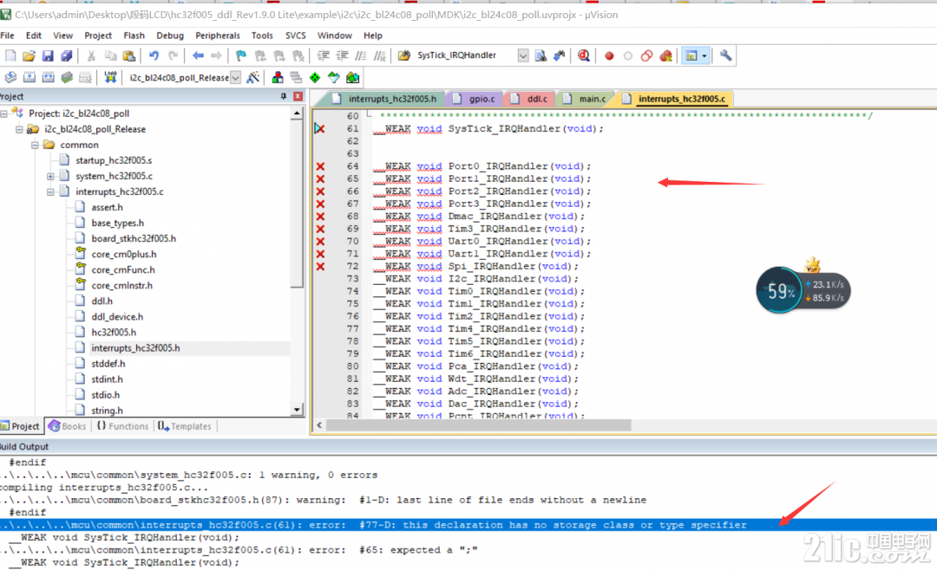Switch to the gpio.c editor tab
This screenshot has width=937, height=570.
pyautogui.click(x=475, y=99)
